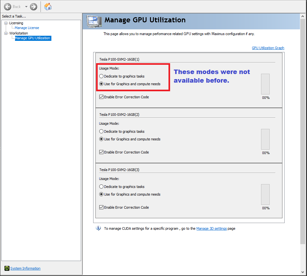Collapse the Licensing tree node
Image resolution: width=307 pixels, height=276 pixels.
[6, 23]
